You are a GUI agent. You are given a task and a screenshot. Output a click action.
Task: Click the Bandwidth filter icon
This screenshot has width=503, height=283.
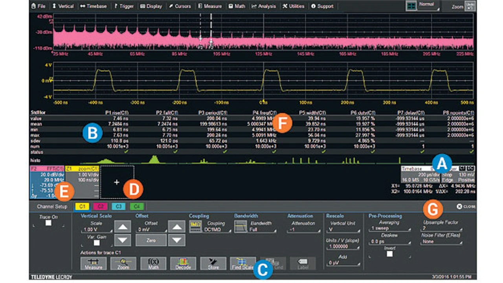(240, 226)
